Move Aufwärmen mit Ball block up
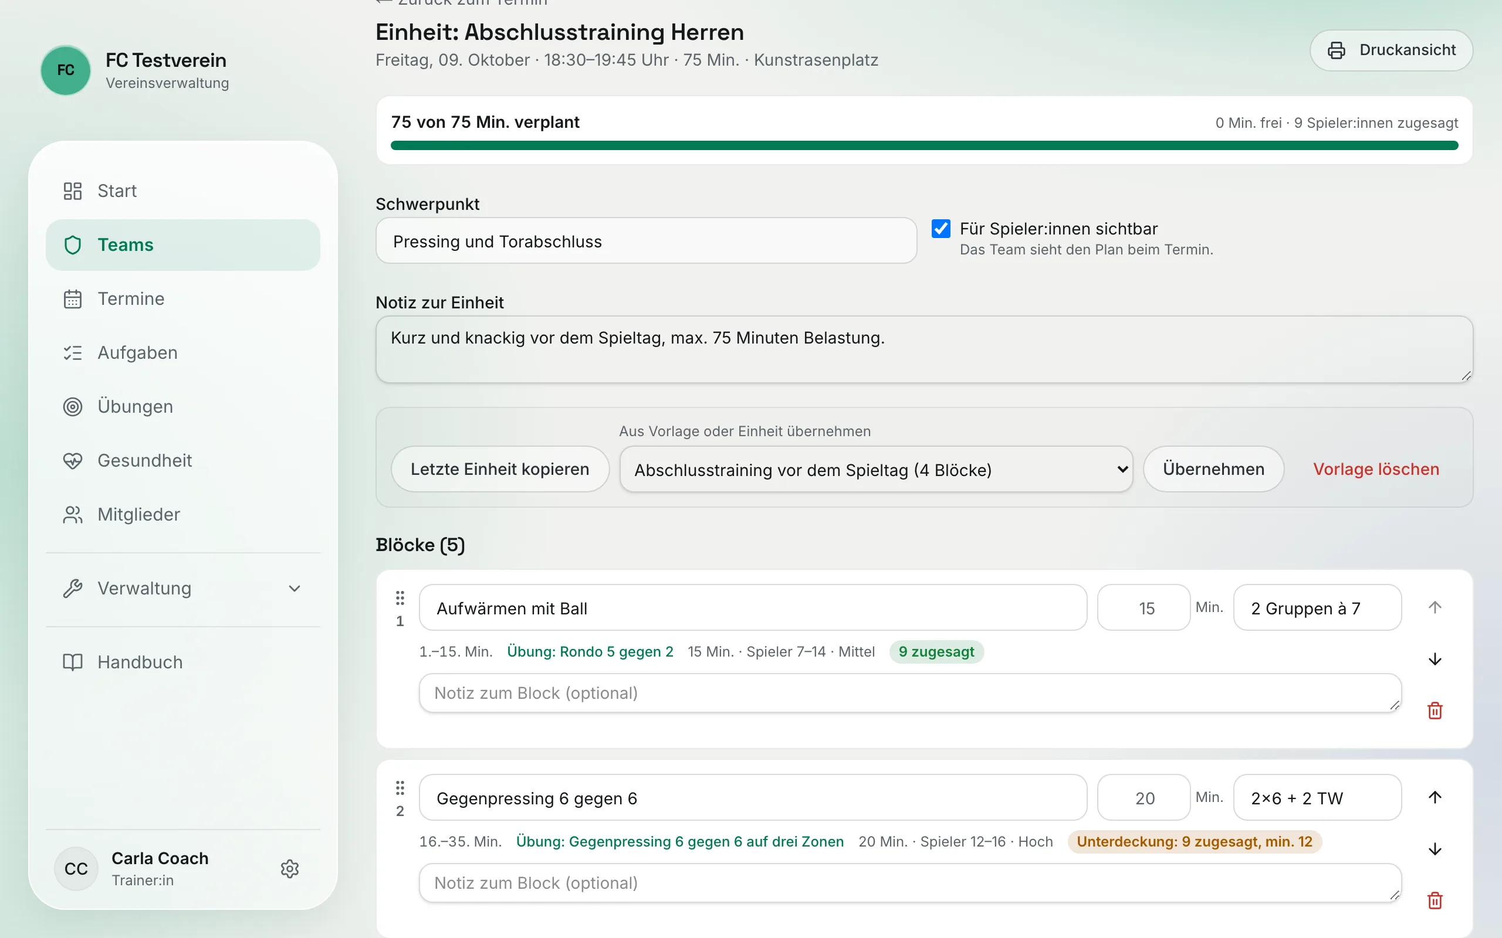 pos(1435,607)
